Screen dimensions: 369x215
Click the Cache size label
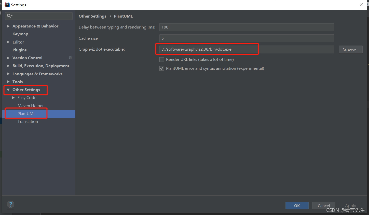click(88, 38)
